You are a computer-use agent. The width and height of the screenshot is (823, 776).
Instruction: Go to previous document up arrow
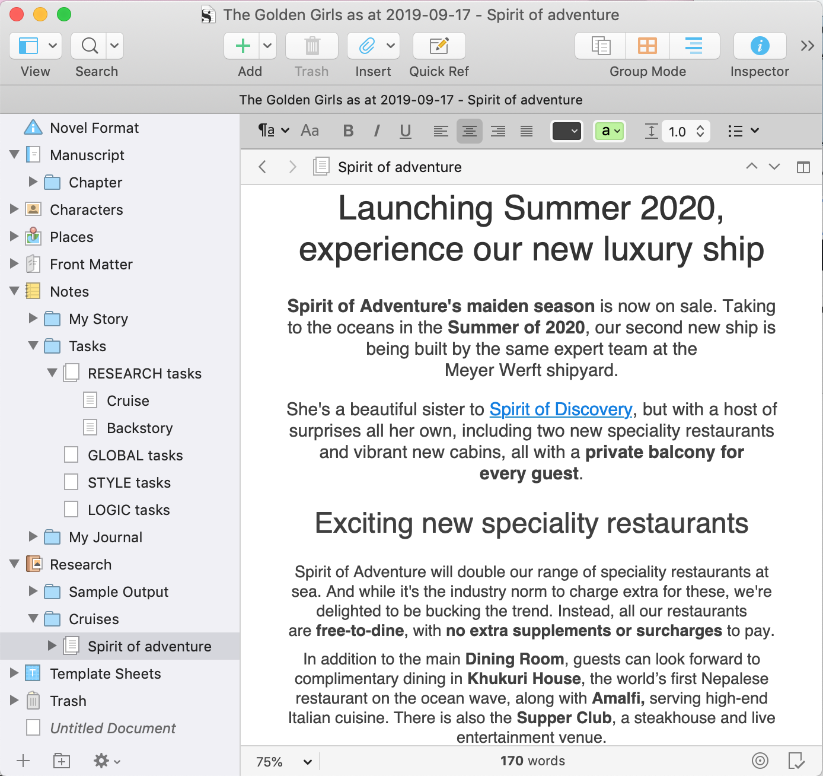pos(752,166)
